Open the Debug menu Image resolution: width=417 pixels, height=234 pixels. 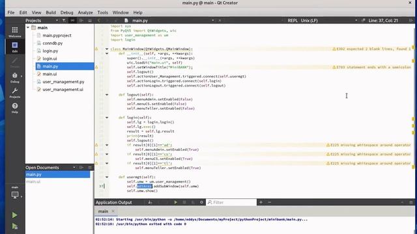(x=66, y=12)
